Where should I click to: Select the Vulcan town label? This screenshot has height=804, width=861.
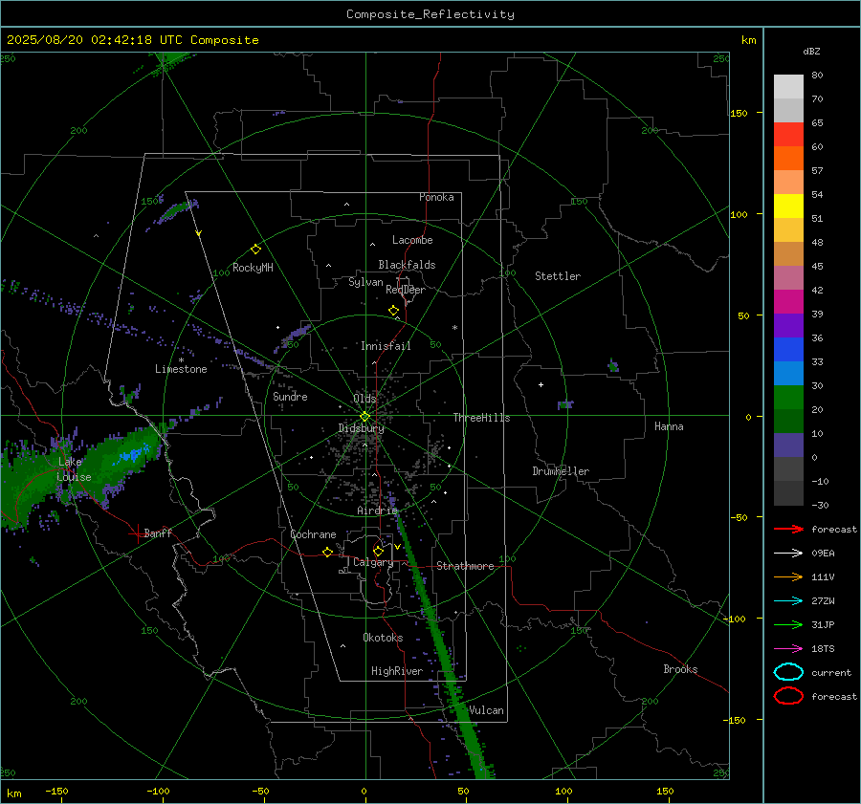point(486,710)
